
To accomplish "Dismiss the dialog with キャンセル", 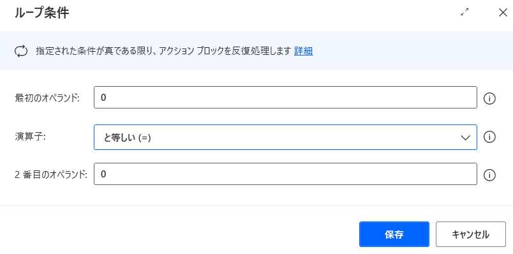I will [x=471, y=234].
